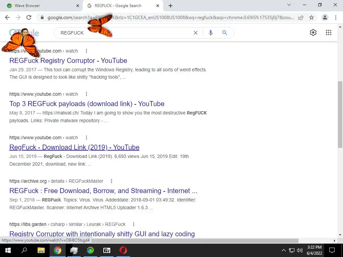Open Top 3 REGFuck payloads link
Image resolution: width=343 pixels, height=257 pixels.
click(x=87, y=104)
